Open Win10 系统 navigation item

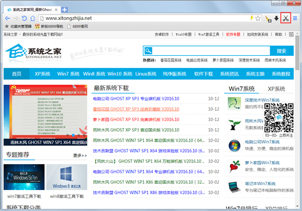point(120,74)
